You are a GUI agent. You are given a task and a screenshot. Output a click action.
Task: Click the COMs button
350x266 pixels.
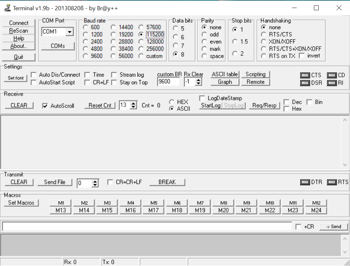(x=58, y=46)
